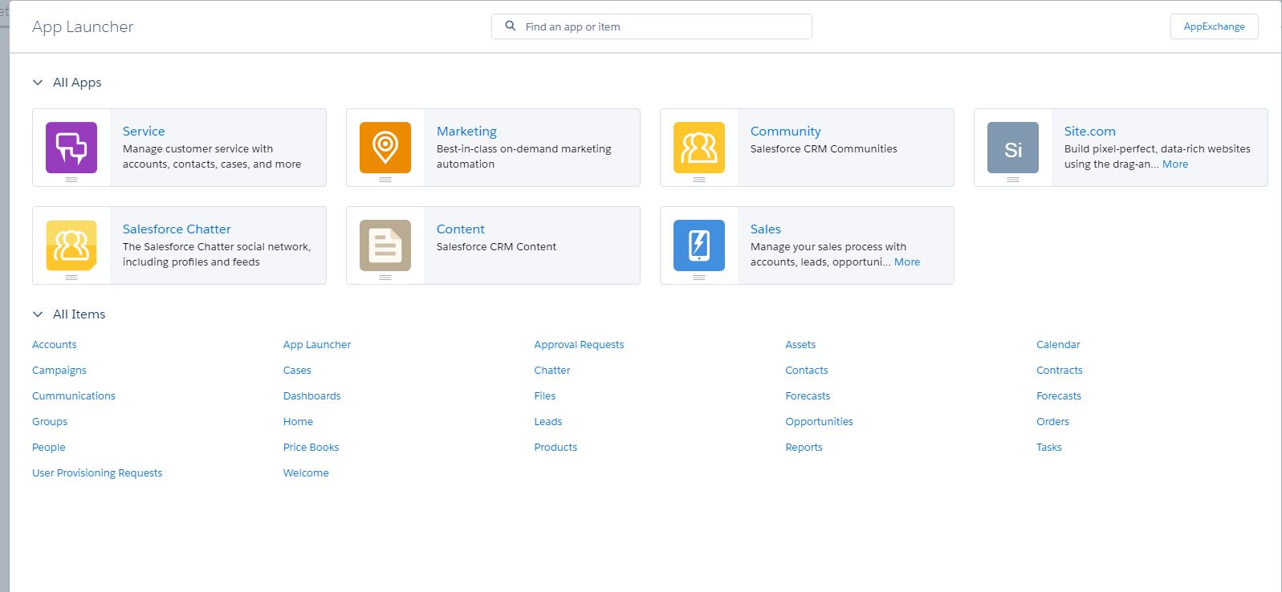
Task: Open the Salesforce Chatter app icon
Action: click(x=71, y=245)
